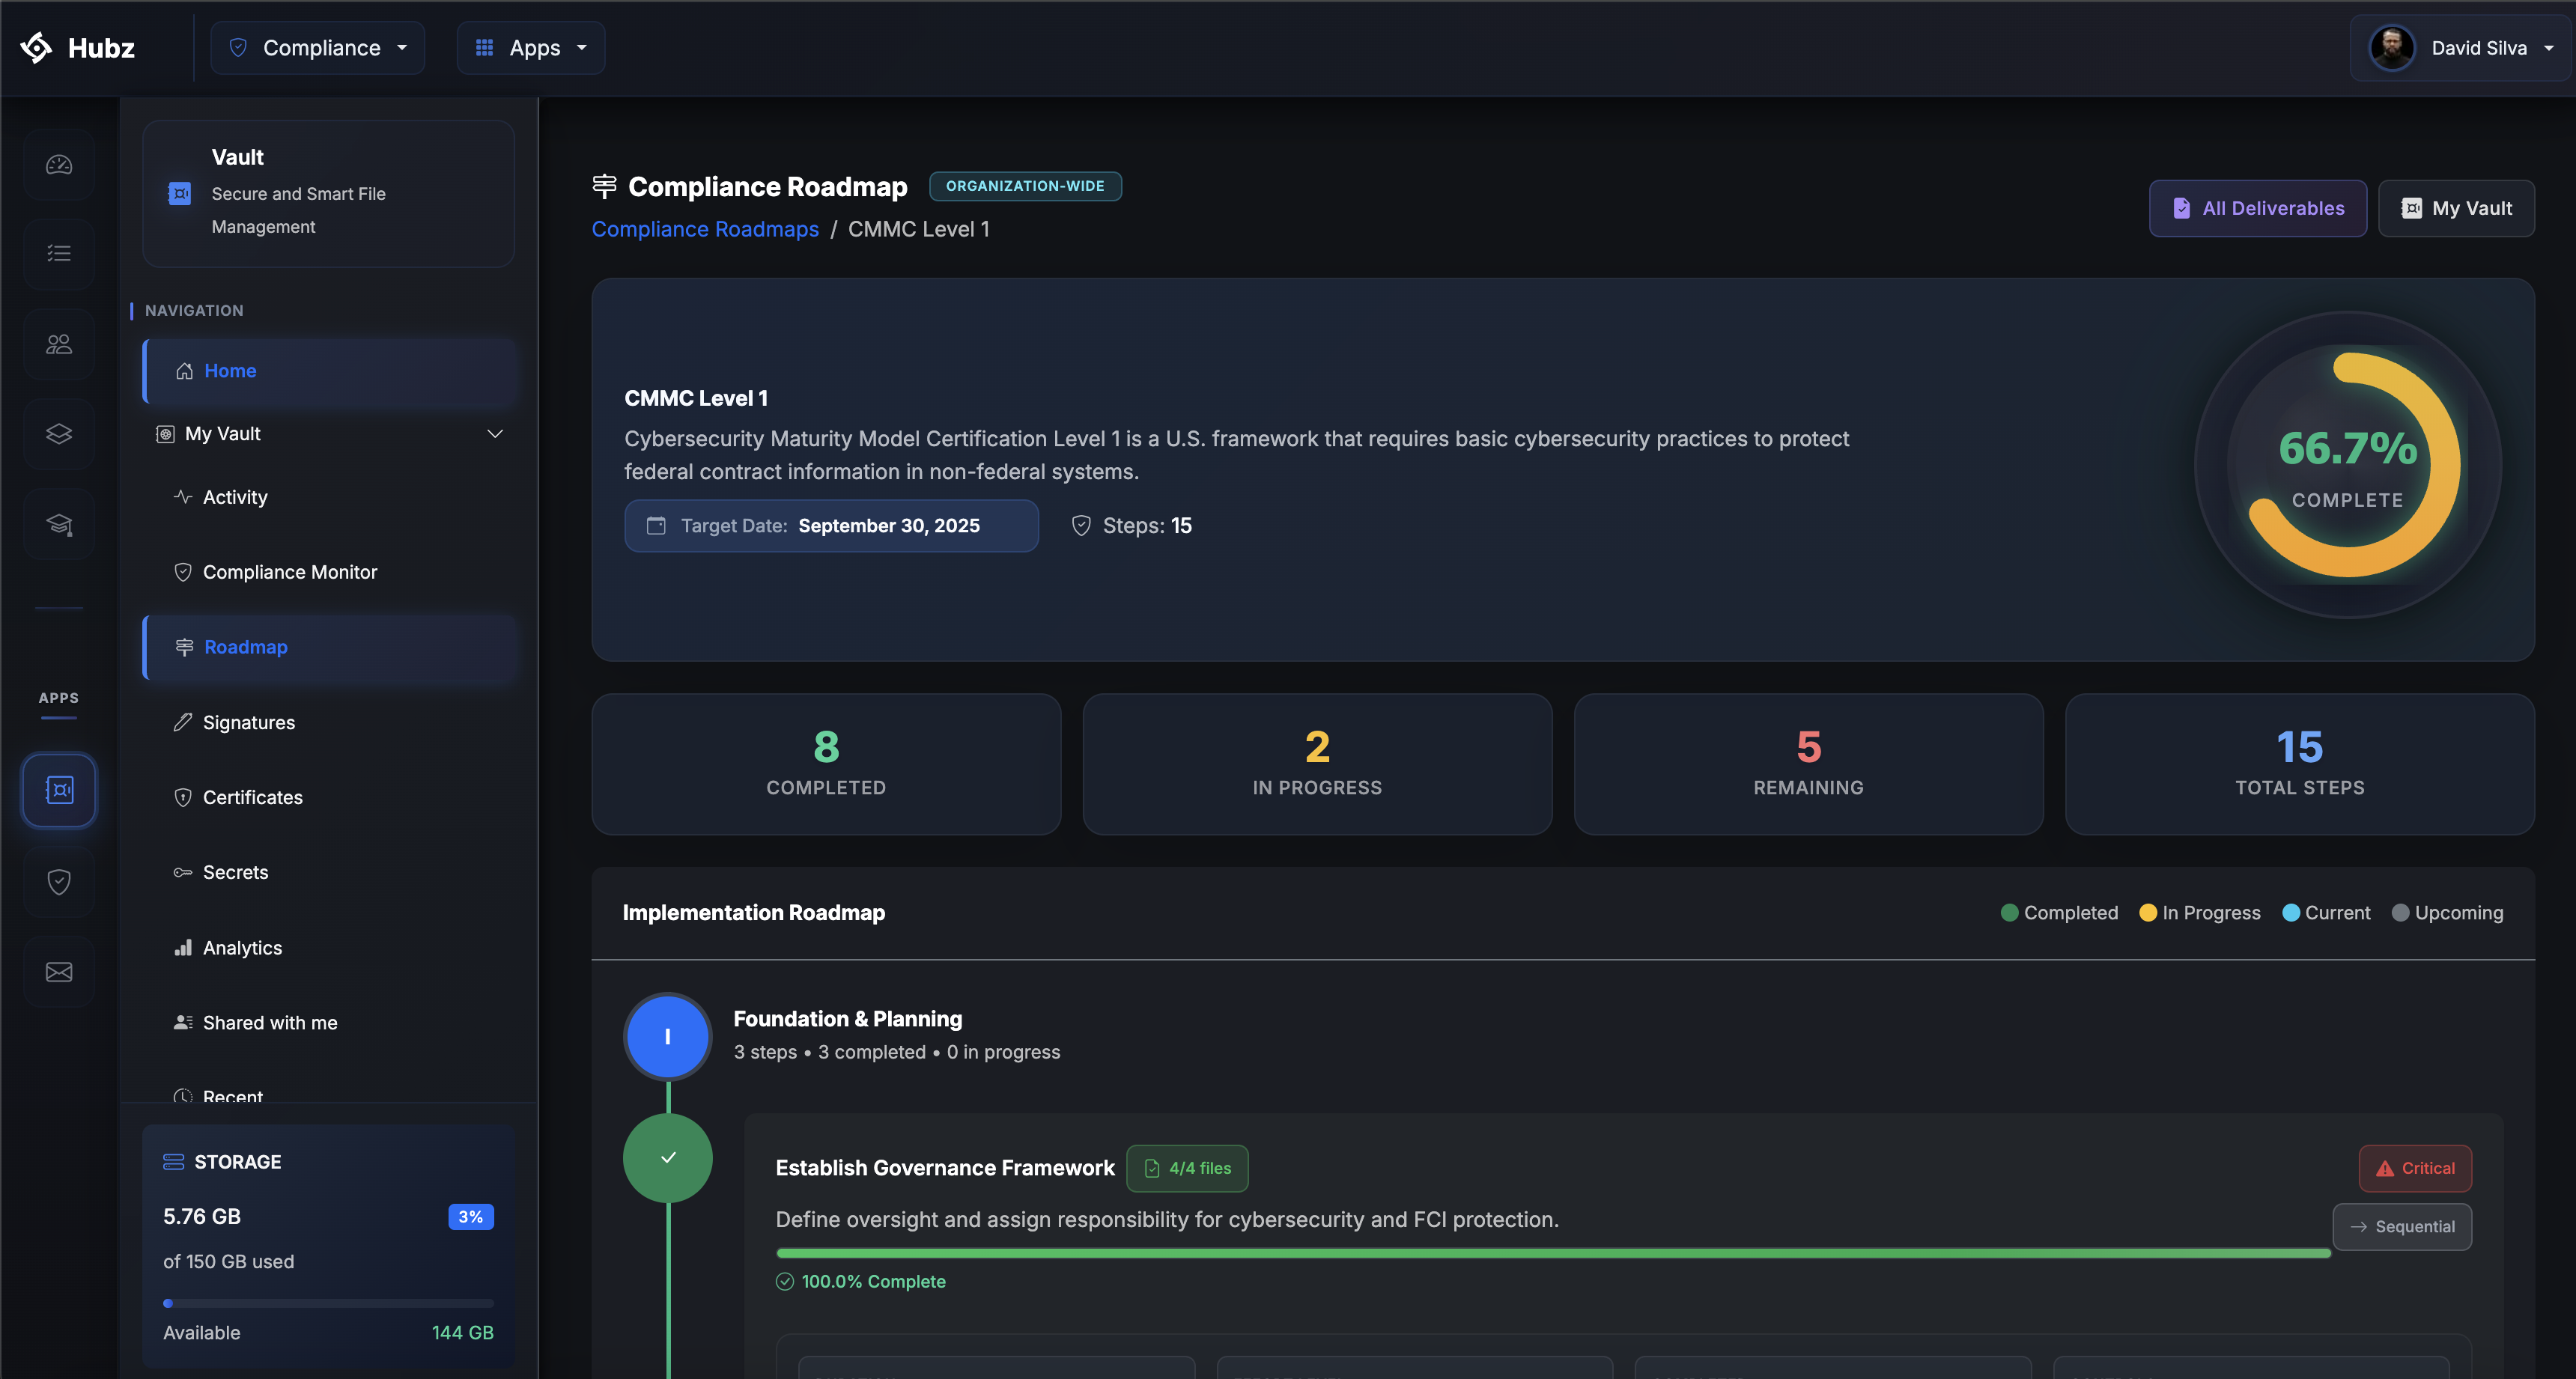Toggle the In Progress legend filter

click(x=2199, y=912)
